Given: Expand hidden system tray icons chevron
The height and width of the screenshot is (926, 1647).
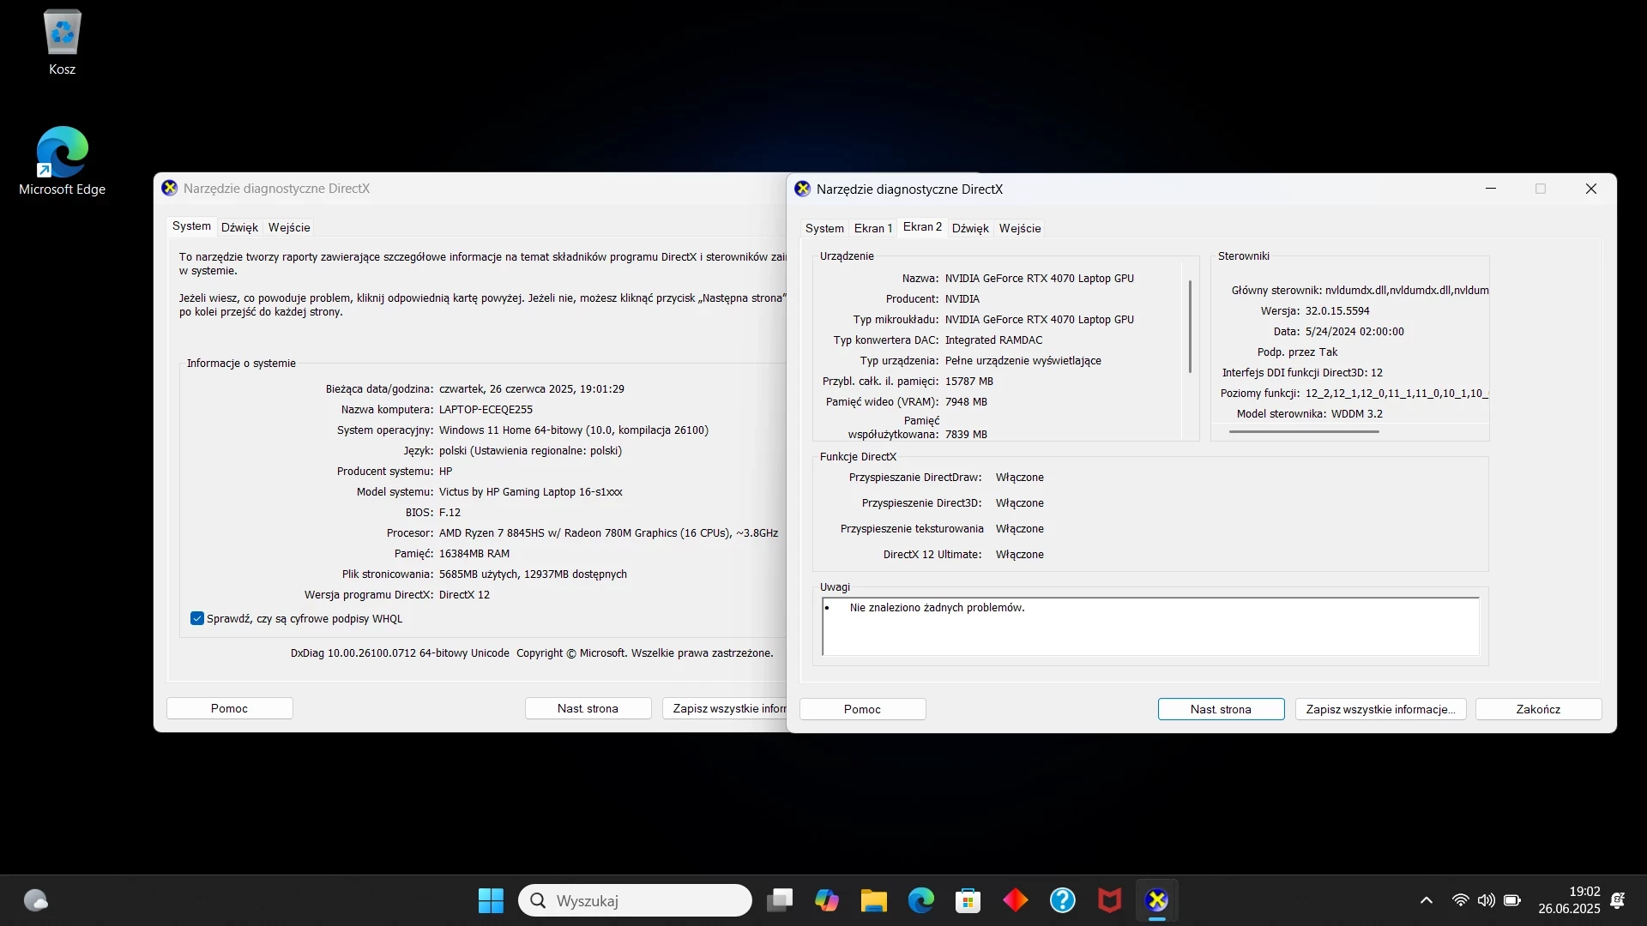Looking at the screenshot, I should point(1426,900).
